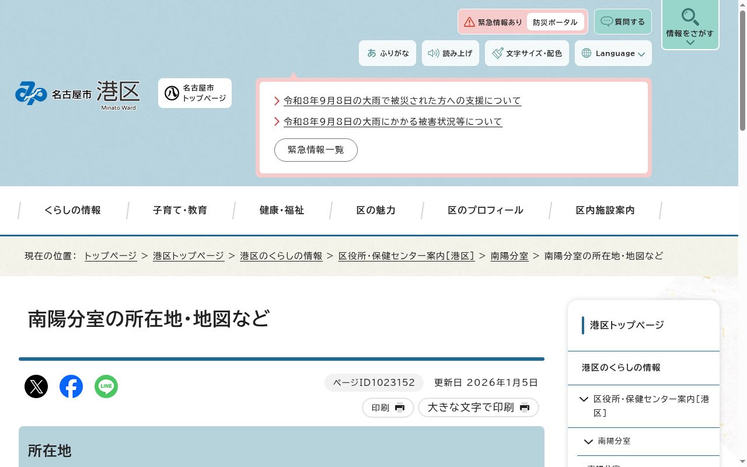Open 防災ポータル link

pos(555,22)
